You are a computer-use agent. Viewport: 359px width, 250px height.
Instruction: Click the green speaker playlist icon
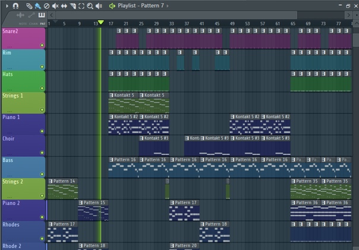point(112,6)
